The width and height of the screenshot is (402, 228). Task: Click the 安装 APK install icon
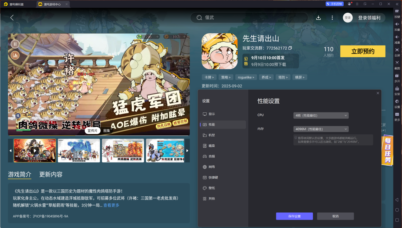[x=397, y=89]
